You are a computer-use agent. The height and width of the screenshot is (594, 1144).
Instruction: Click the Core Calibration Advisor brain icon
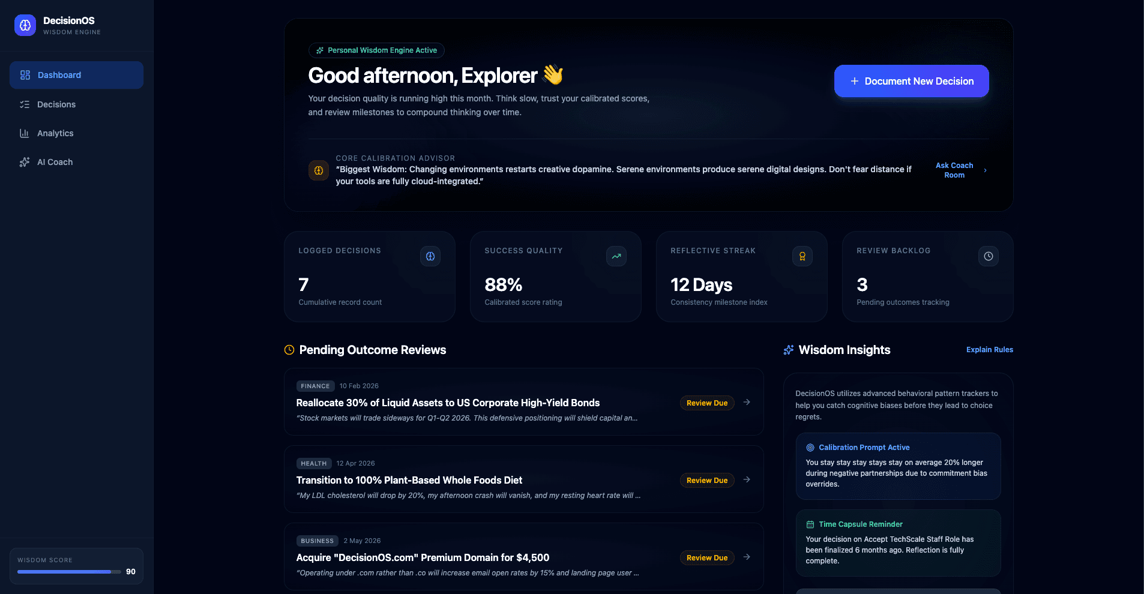[319, 170]
